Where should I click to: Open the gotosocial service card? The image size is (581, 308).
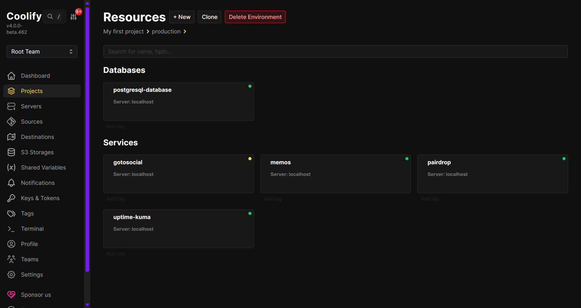tap(178, 174)
